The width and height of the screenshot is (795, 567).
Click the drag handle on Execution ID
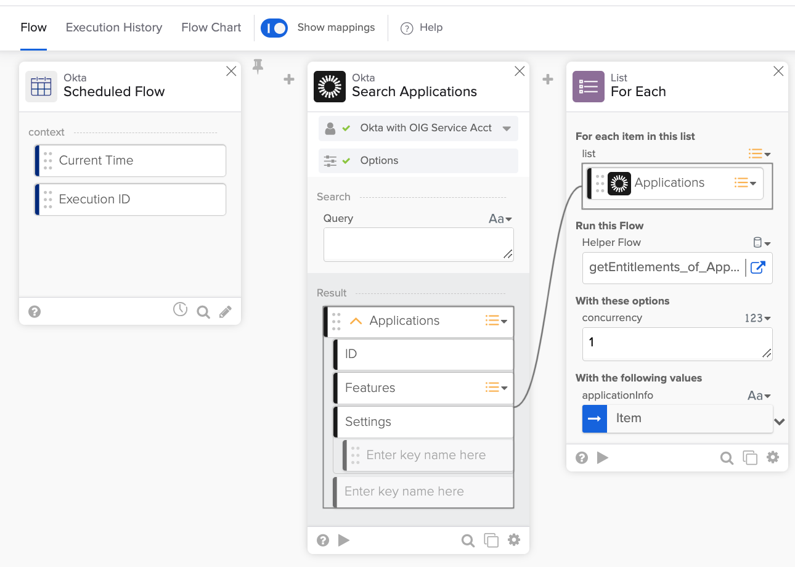click(47, 200)
